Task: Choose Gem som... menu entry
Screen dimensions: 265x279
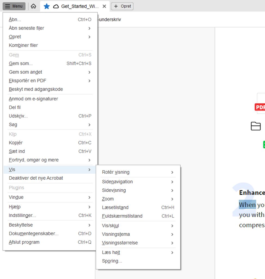Action: (x=50, y=63)
